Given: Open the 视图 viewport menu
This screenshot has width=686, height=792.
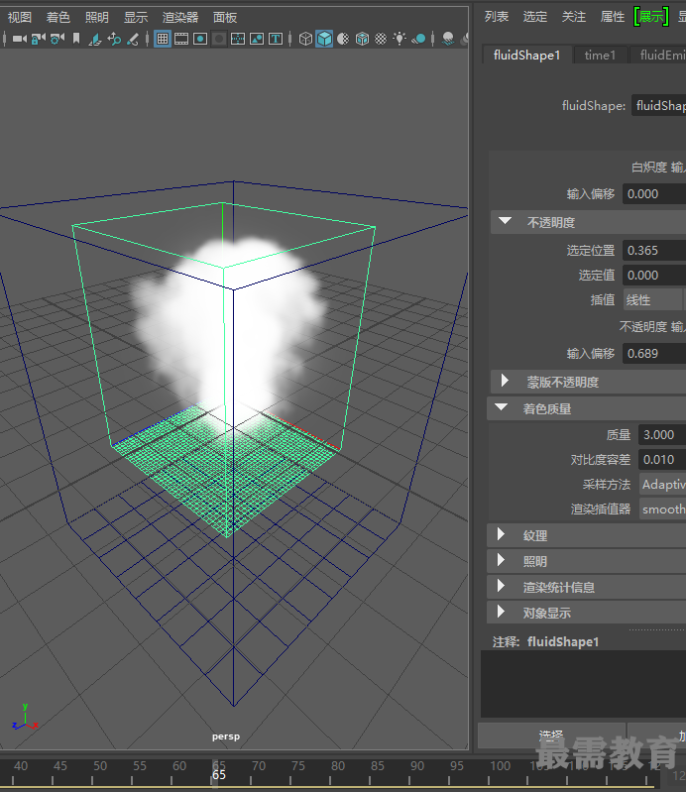Looking at the screenshot, I should 20,17.
